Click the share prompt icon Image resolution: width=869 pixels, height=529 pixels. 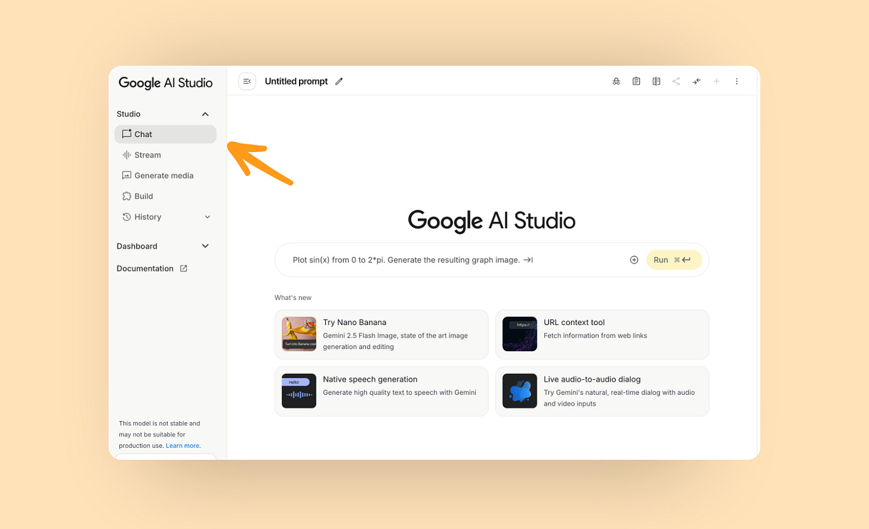coord(676,81)
